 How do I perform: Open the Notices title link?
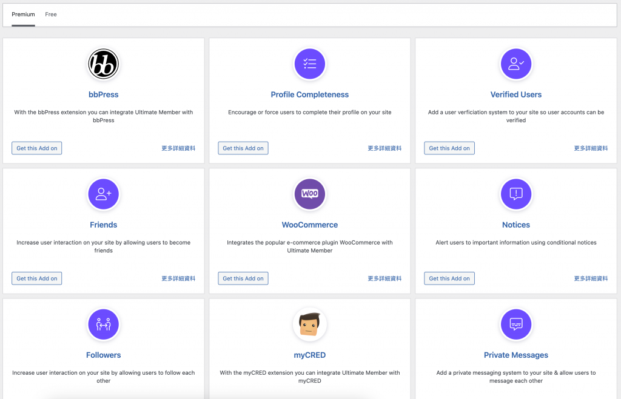coord(516,225)
